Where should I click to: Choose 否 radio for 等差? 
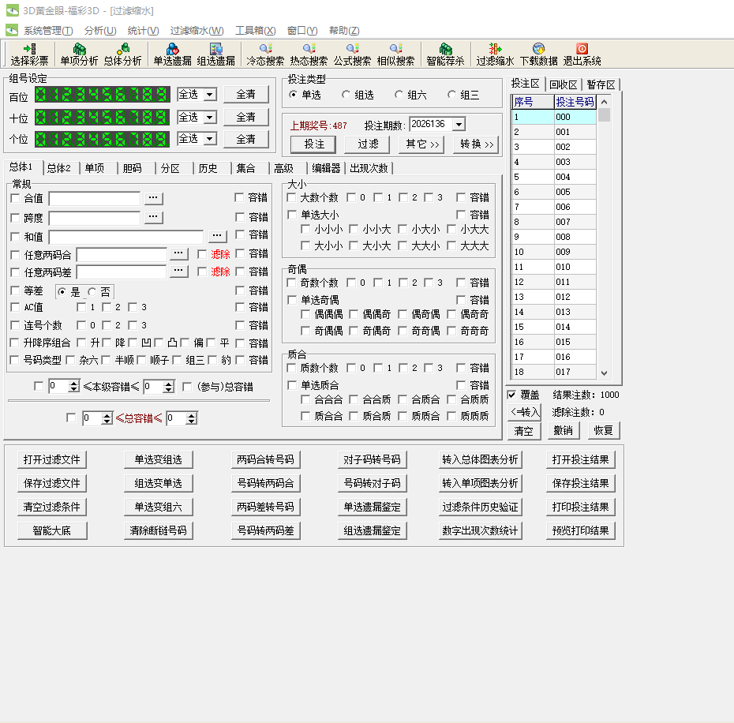tap(92, 292)
